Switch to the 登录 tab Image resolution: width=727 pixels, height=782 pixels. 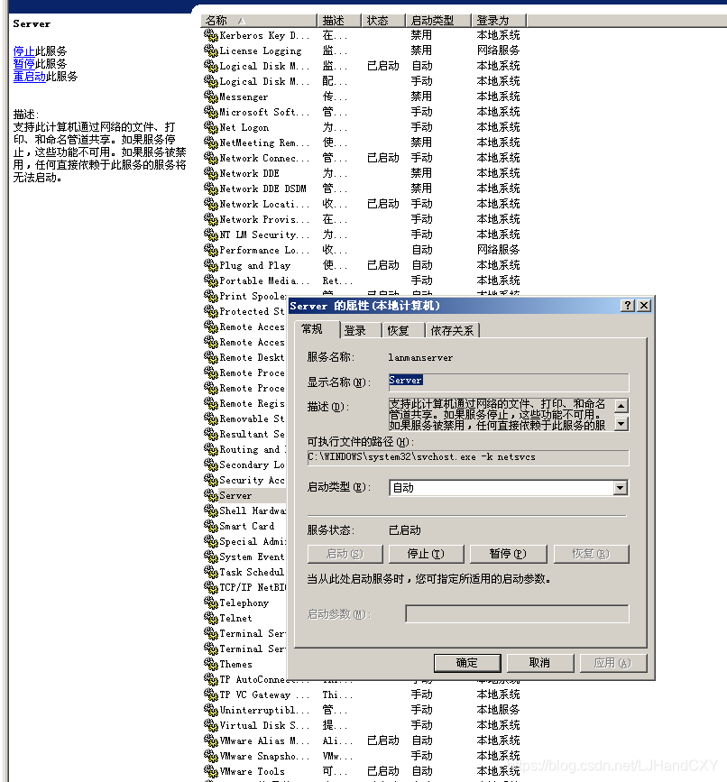tap(358, 329)
